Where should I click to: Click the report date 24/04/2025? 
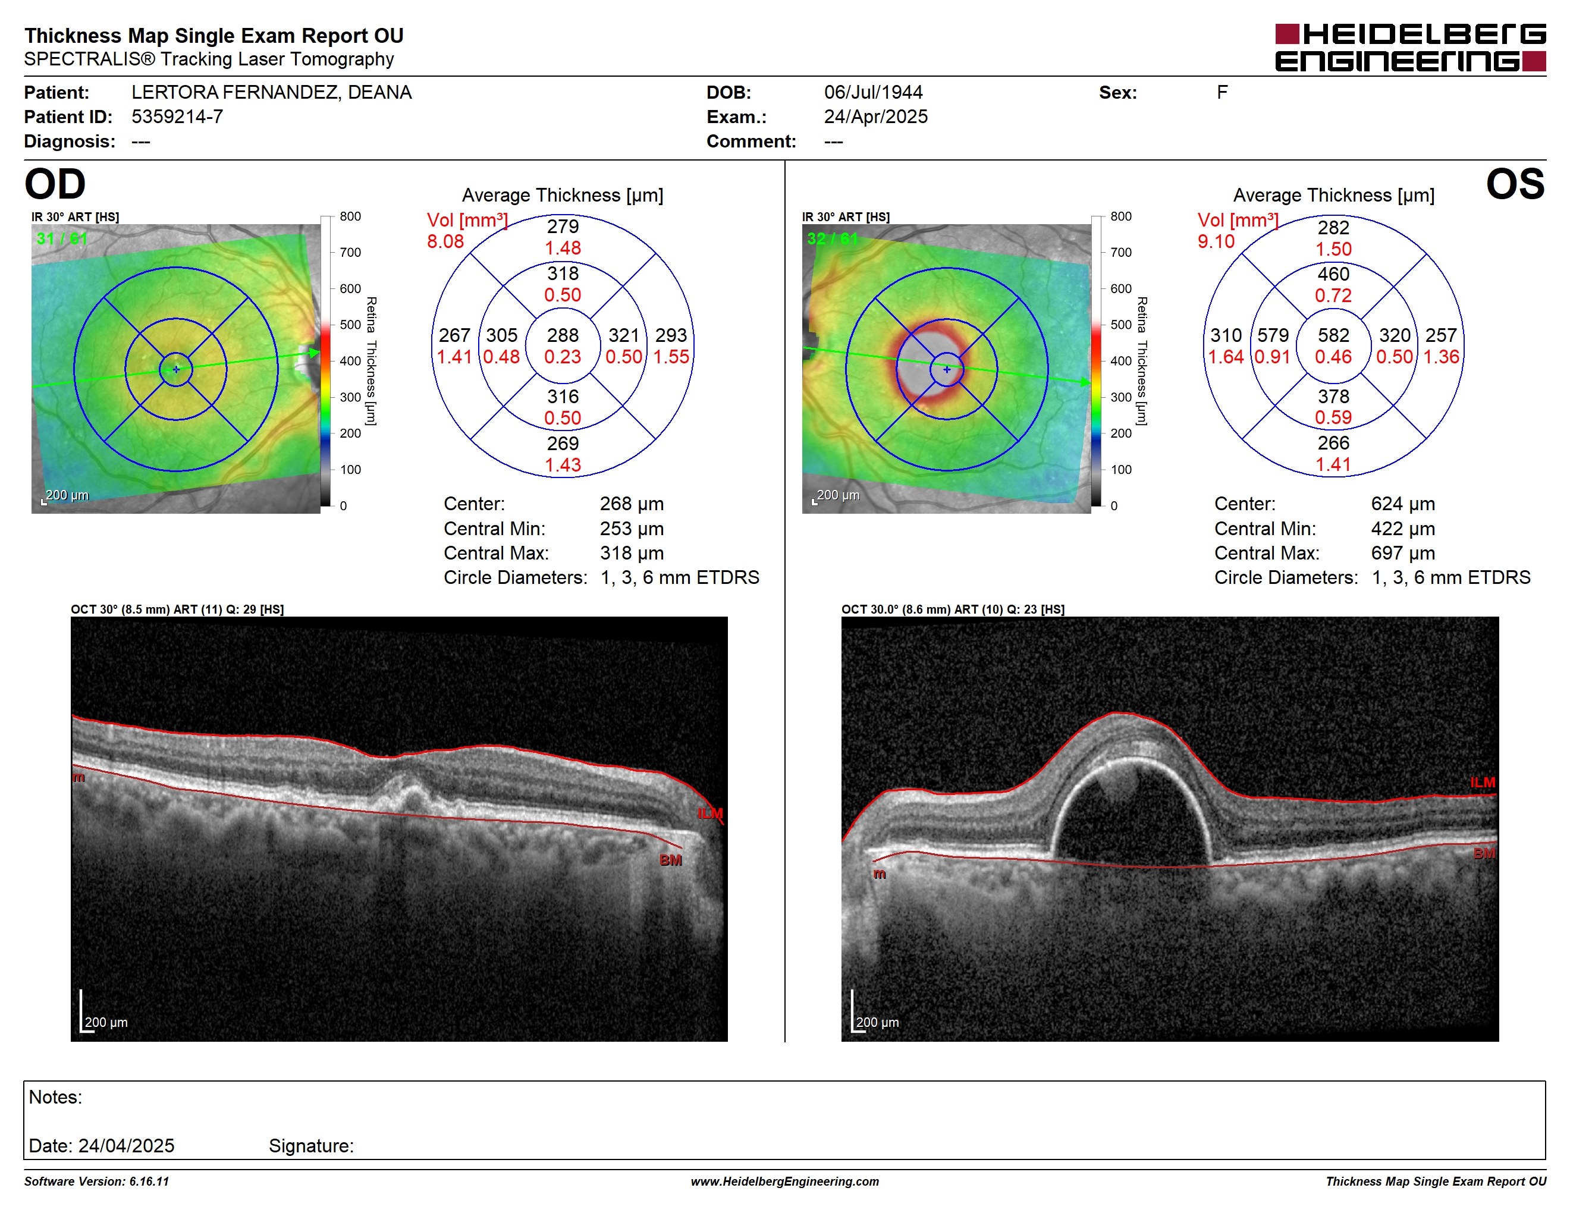(x=127, y=1145)
